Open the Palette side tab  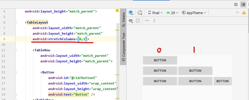click(123, 19)
